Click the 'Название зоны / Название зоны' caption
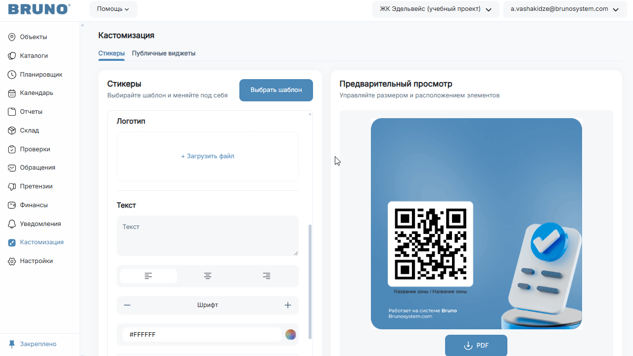The image size is (633, 356). tap(430, 292)
